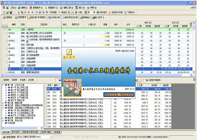Switch to the 清单库 tab
Screen dimensions: 197x140
6,80
